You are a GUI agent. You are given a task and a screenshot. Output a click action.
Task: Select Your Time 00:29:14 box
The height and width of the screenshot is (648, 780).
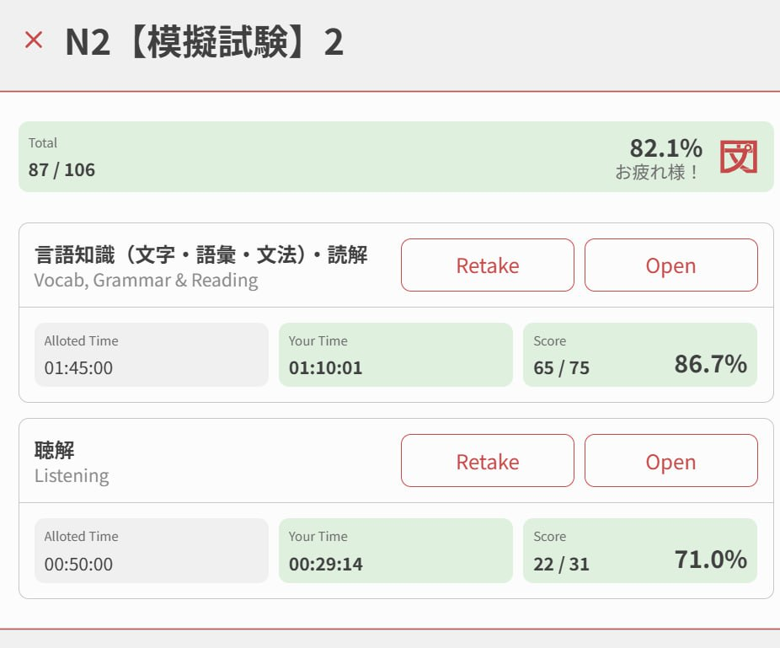pyautogui.click(x=395, y=550)
